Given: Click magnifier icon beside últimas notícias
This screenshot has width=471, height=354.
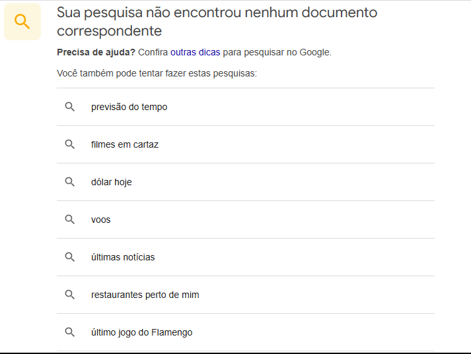Looking at the screenshot, I should point(70,257).
